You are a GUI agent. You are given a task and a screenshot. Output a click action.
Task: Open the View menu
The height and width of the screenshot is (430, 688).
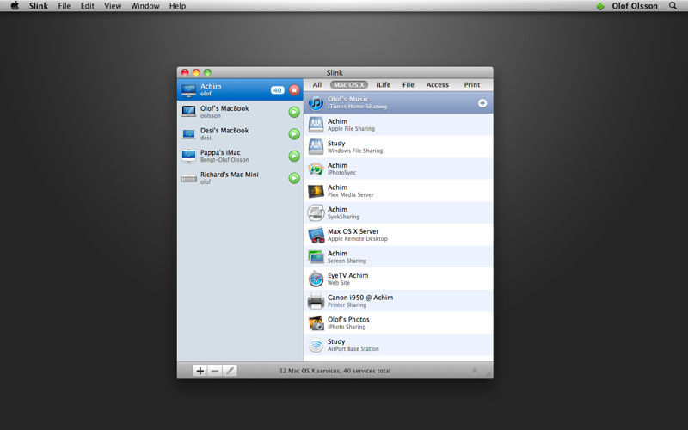113,6
